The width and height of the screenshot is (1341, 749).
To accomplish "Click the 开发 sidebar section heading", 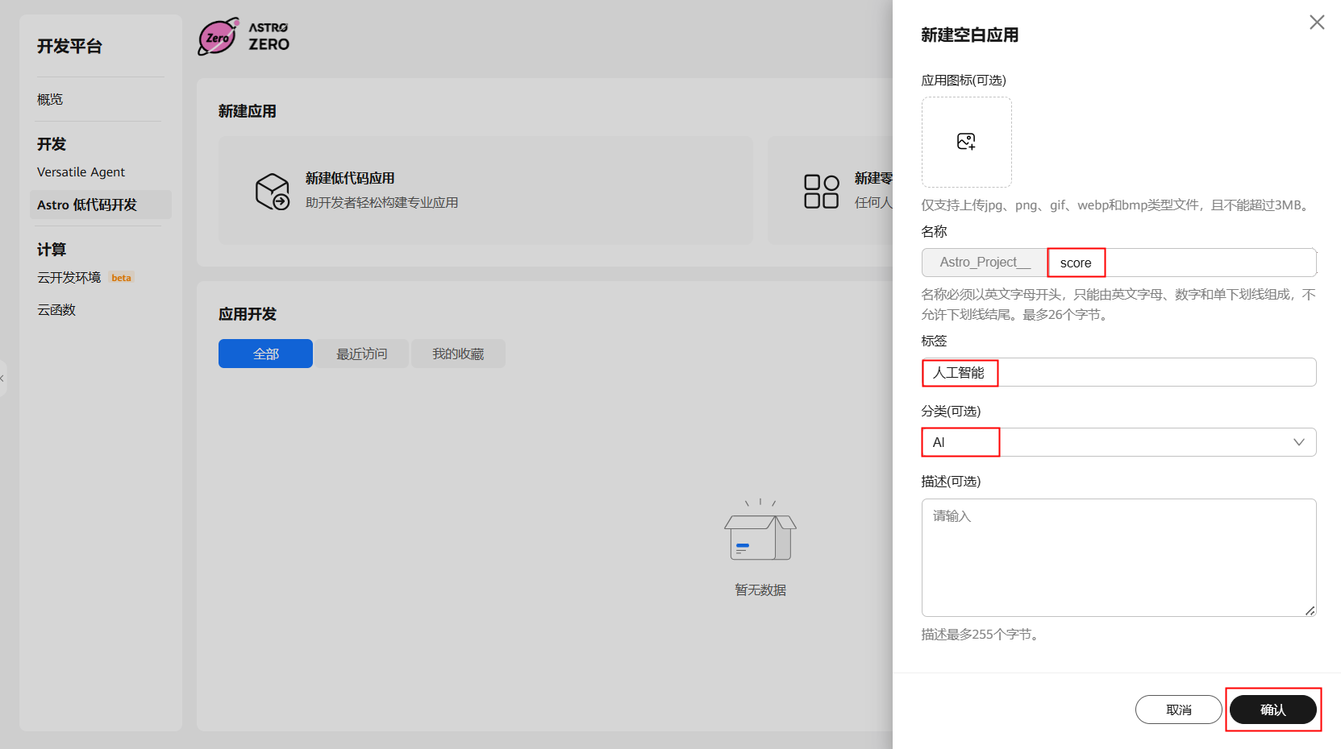I will coord(52,144).
